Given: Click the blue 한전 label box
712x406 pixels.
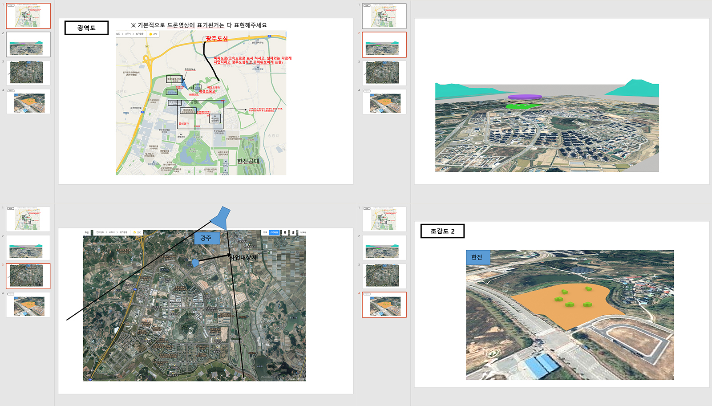Looking at the screenshot, I should (x=478, y=257).
